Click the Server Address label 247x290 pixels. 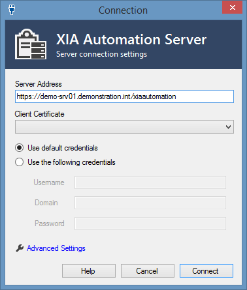tap(39, 84)
